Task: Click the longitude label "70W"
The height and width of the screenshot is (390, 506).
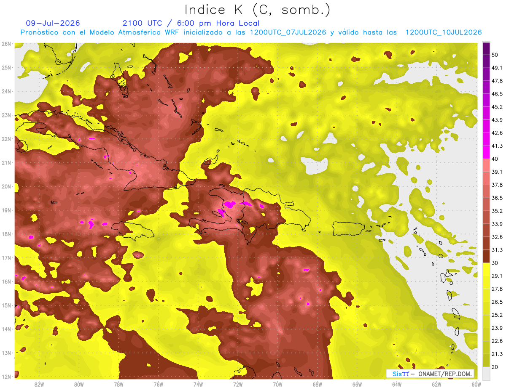Action: 277,384
